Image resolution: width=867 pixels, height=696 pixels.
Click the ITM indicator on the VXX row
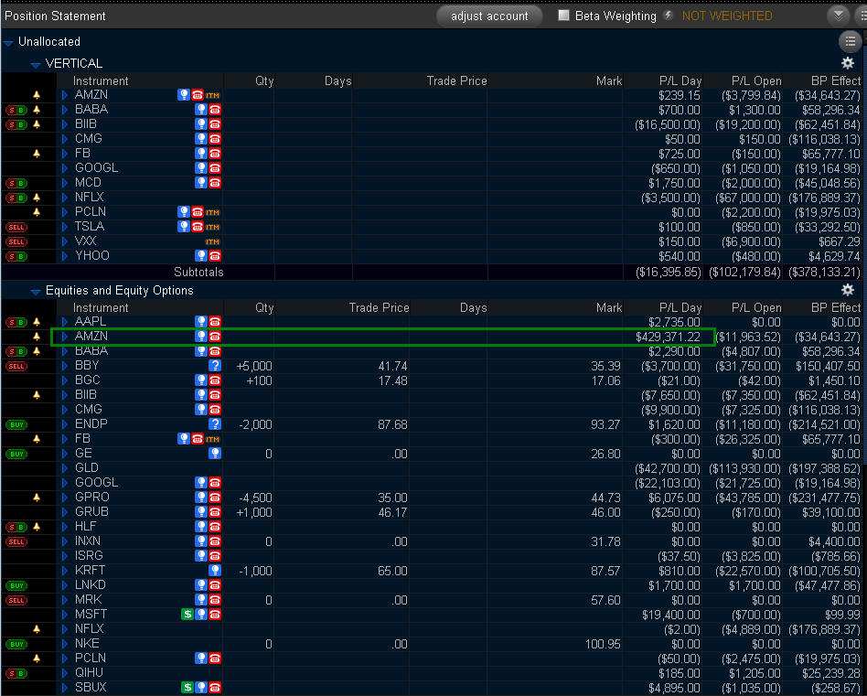click(x=213, y=241)
